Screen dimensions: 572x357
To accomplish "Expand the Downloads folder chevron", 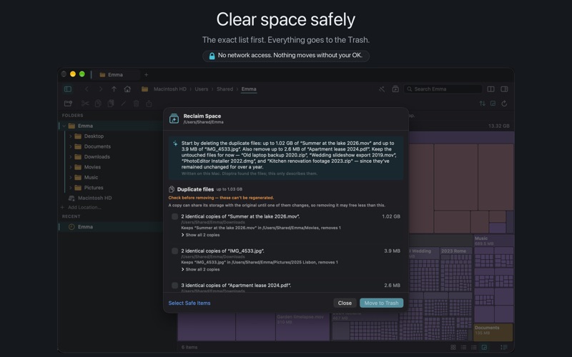I will pos(70,156).
